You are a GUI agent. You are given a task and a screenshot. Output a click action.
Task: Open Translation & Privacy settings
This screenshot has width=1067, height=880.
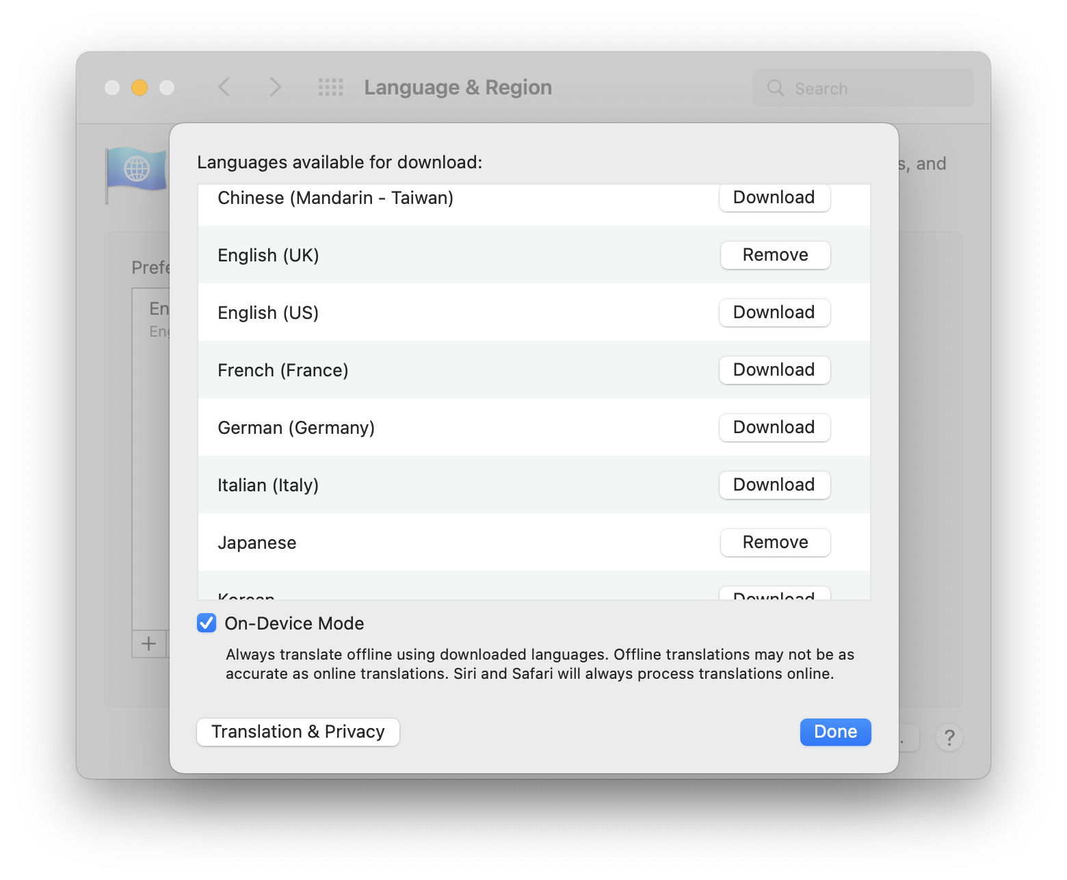[298, 732]
